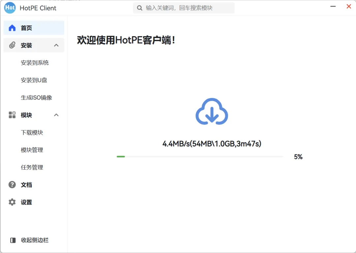
Task: Minimize the HotPE Client window
Action: 333,6
